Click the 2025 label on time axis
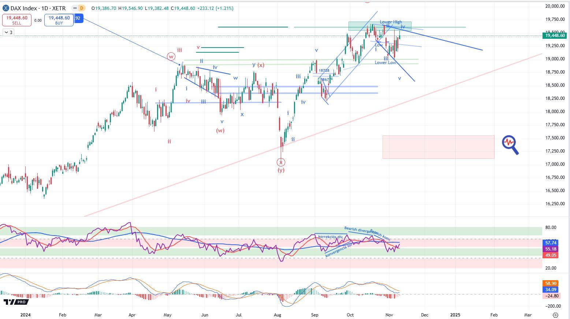 [x=455, y=315]
